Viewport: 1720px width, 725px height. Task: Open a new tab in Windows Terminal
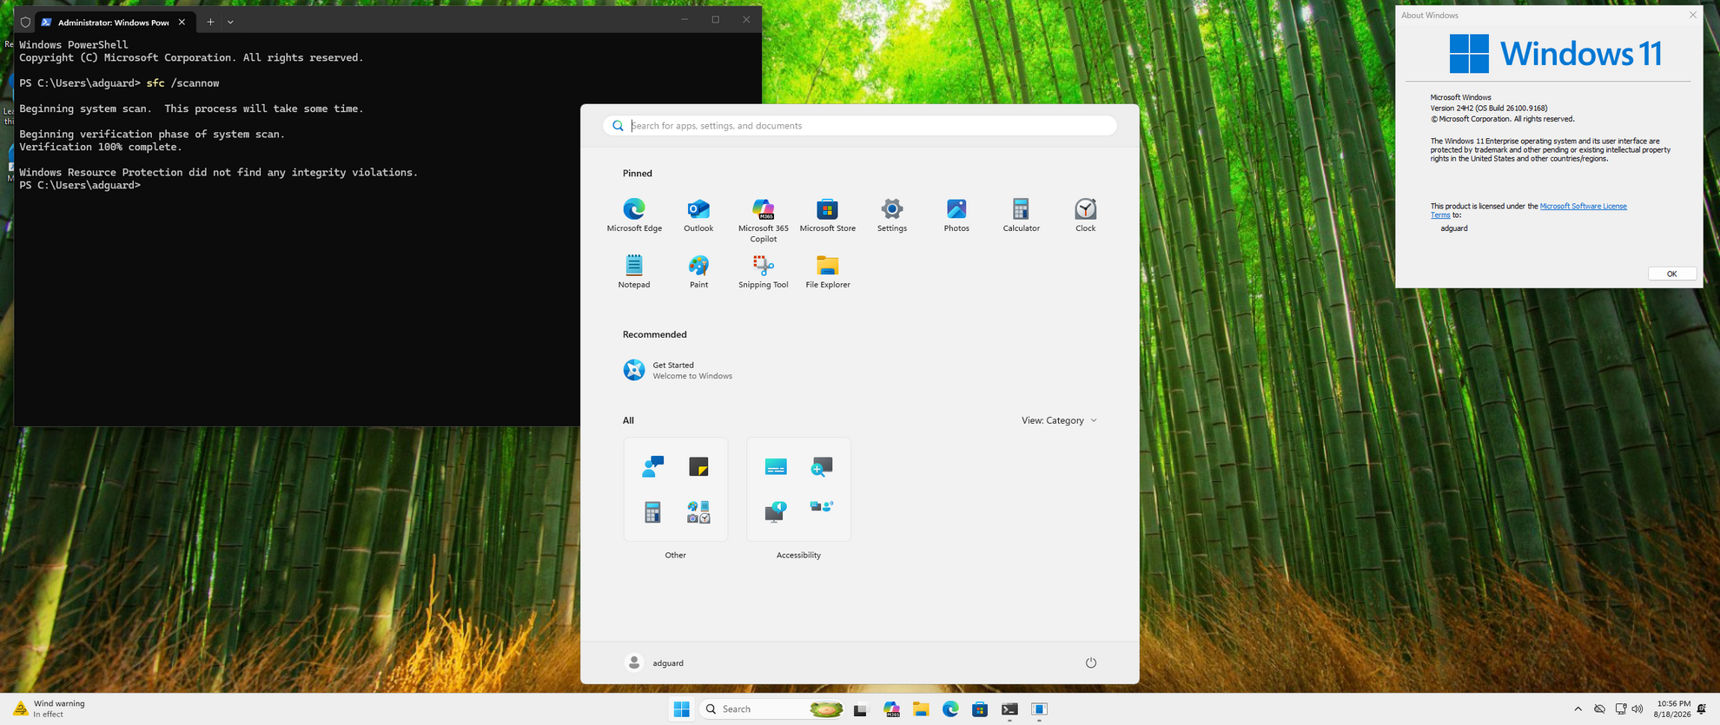pos(210,22)
